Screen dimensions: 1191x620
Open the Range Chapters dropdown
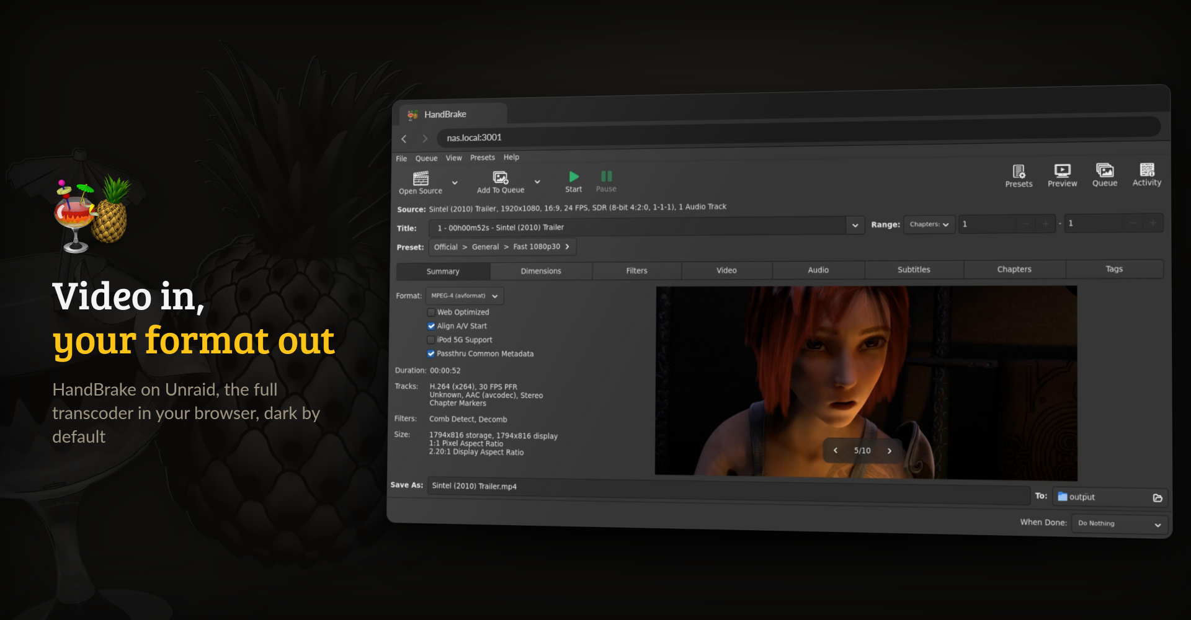pos(929,224)
